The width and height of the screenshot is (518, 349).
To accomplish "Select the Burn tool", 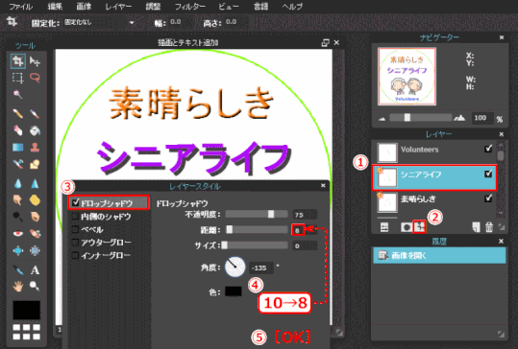I will 35,217.
